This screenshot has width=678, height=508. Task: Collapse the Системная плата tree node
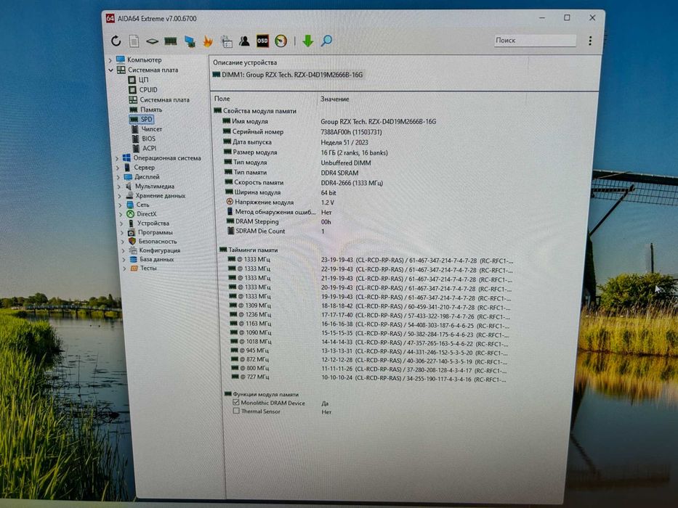click(111, 70)
